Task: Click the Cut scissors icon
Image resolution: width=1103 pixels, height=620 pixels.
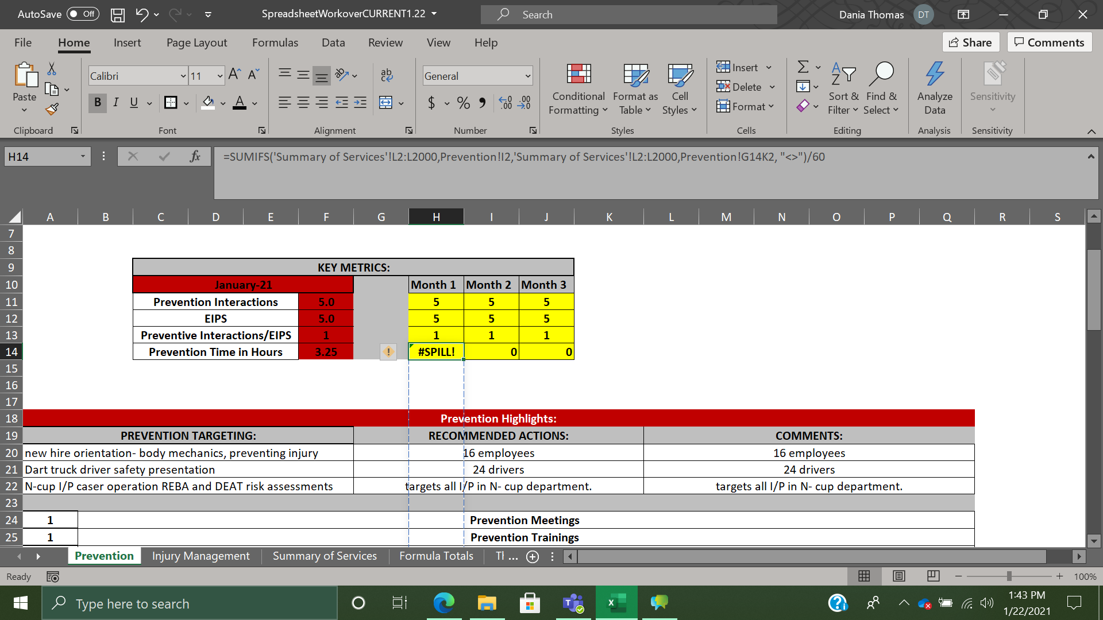Action: tap(52, 69)
